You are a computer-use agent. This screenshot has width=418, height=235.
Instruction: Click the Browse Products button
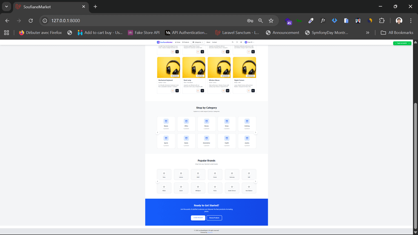tap(214, 218)
